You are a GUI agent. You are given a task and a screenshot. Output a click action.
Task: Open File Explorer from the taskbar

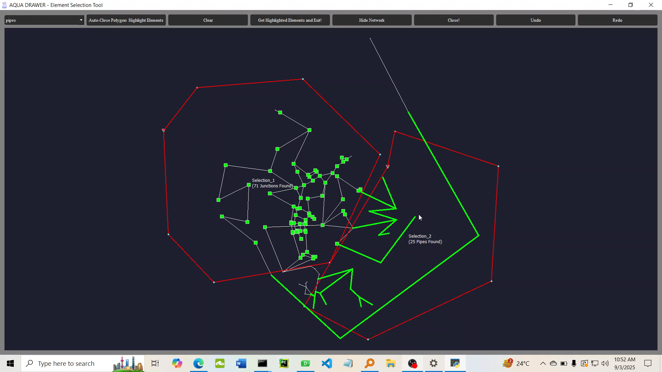click(391, 363)
